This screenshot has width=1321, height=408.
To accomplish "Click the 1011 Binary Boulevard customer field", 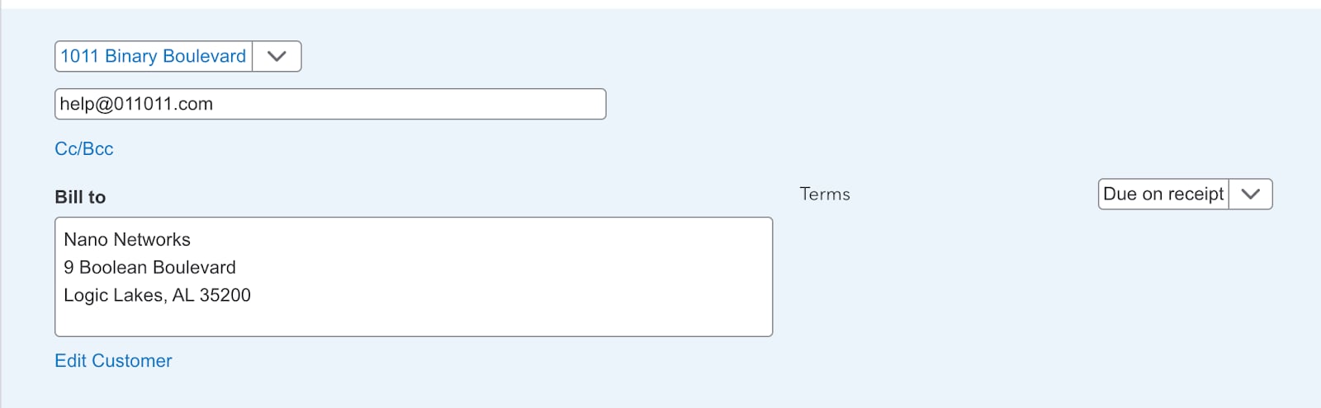I will pyautogui.click(x=154, y=56).
